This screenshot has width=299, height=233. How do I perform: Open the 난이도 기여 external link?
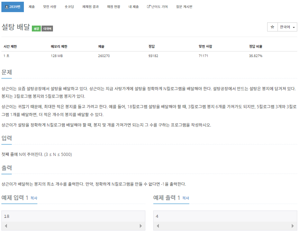pos(157,7)
